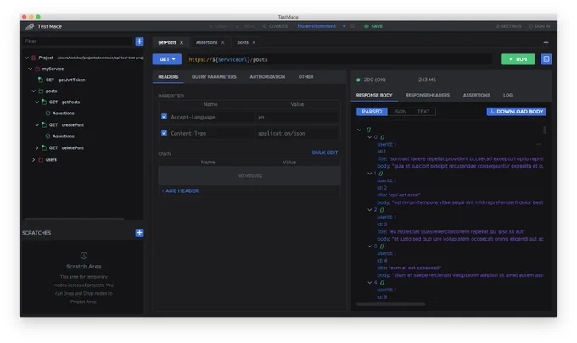Switch to response ASSERTIONS tab
Screen dimensions: 577x343
(476, 95)
